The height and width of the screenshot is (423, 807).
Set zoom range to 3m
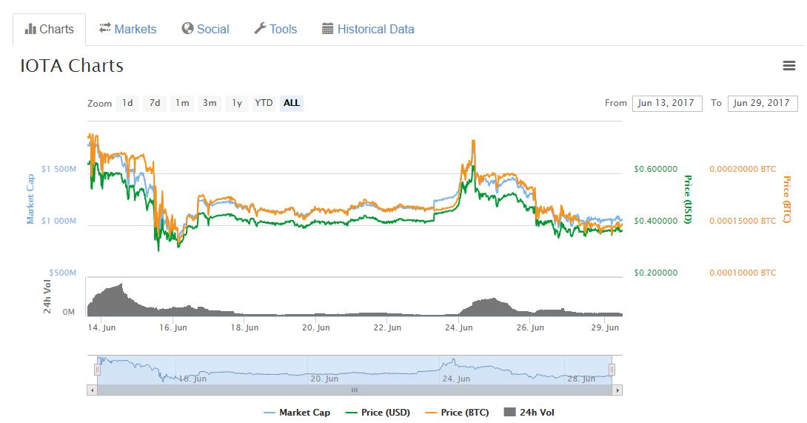(x=210, y=103)
